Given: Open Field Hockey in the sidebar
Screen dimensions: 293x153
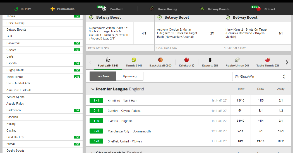Looking at the screenshot, I should [43, 137].
